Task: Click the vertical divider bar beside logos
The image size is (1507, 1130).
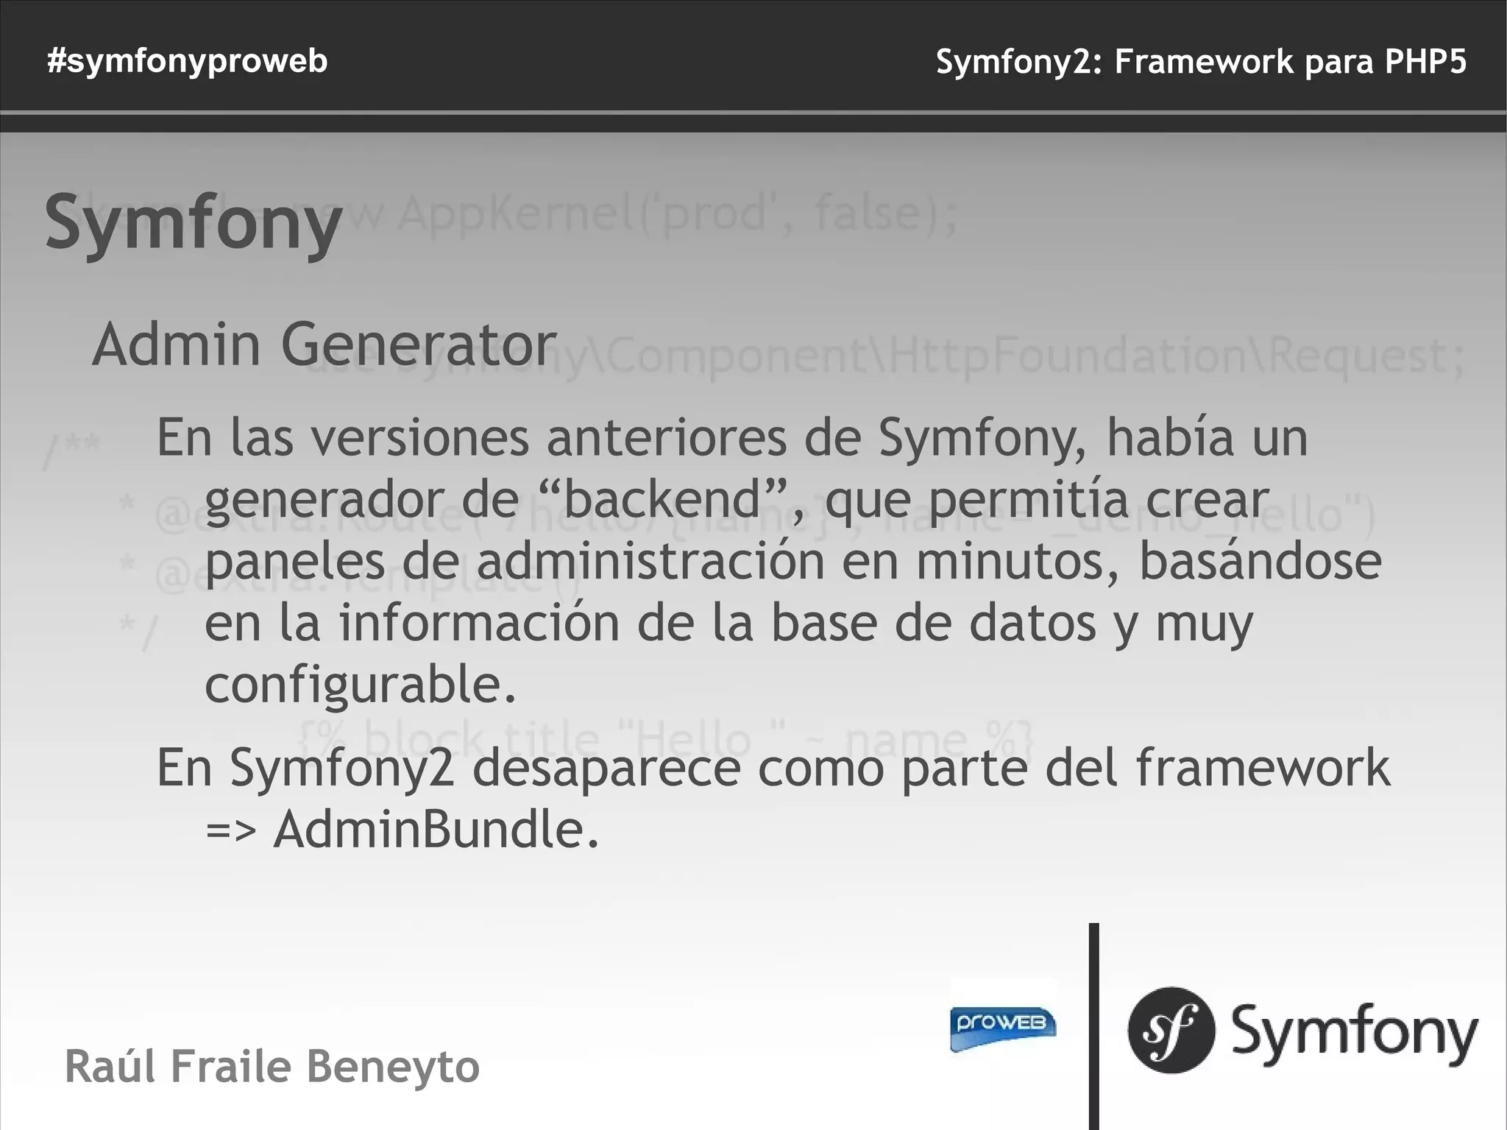Action: pos(1094,1026)
